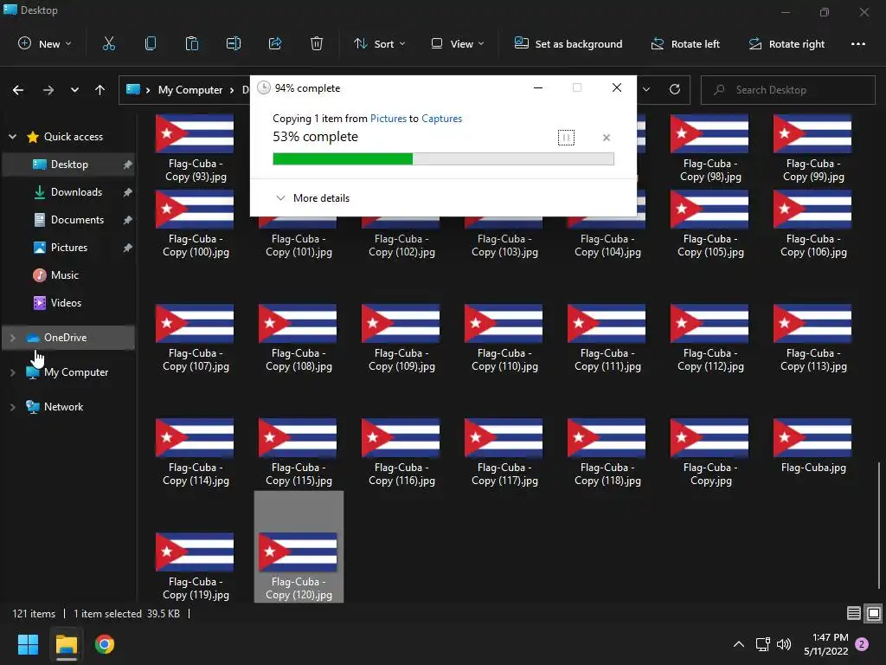The width and height of the screenshot is (886, 665).
Task: Open the Captures link in copy dialog
Action: pyautogui.click(x=442, y=119)
